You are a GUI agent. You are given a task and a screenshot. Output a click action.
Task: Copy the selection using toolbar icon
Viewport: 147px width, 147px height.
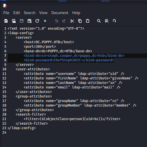pos(80,21)
